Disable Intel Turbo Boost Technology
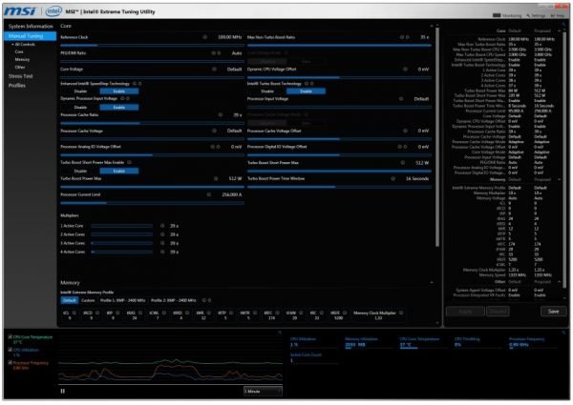The height and width of the screenshot is (405, 573). pyautogui.click(x=267, y=91)
